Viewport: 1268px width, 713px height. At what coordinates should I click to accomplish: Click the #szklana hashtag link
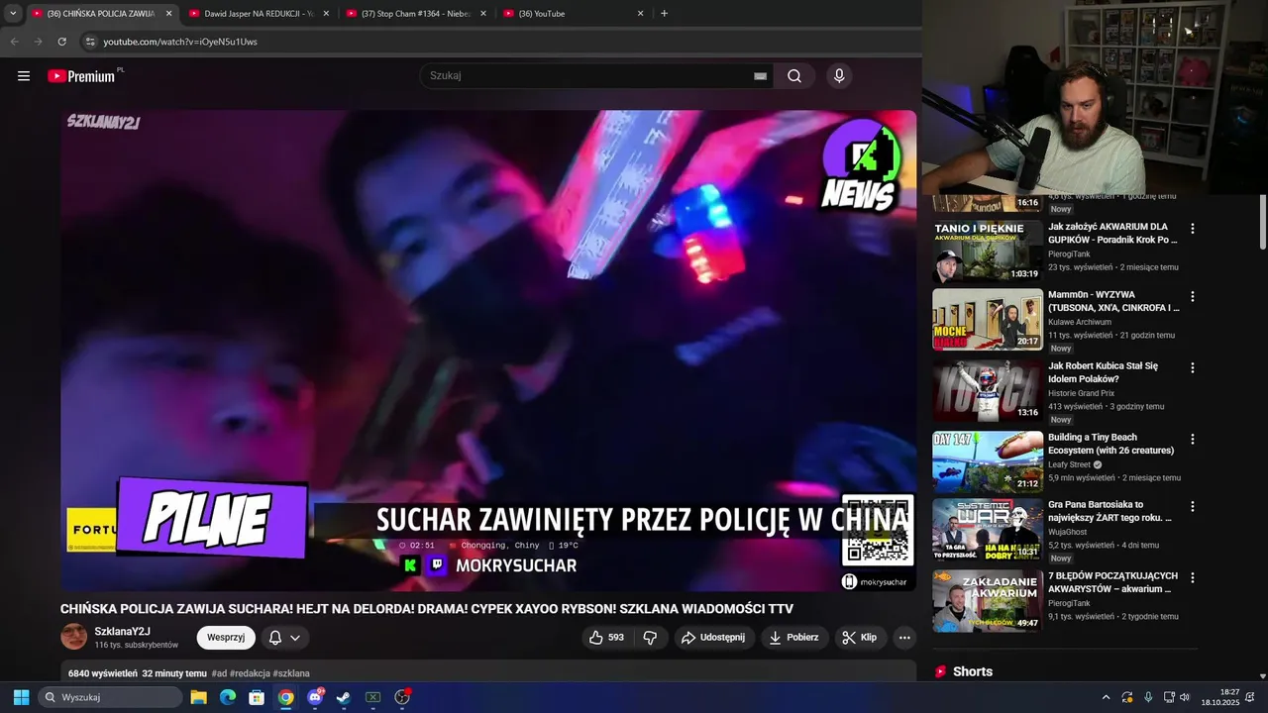[x=291, y=673]
